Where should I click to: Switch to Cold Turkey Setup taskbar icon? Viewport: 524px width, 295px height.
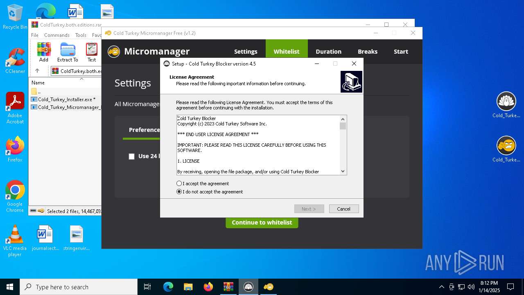(x=248, y=287)
